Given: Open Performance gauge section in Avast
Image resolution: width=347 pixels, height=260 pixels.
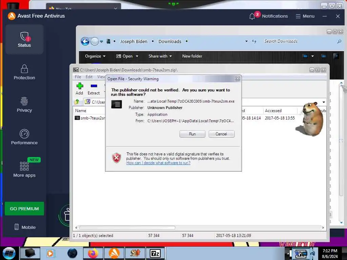Looking at the screenshot, I should point(24,137).
